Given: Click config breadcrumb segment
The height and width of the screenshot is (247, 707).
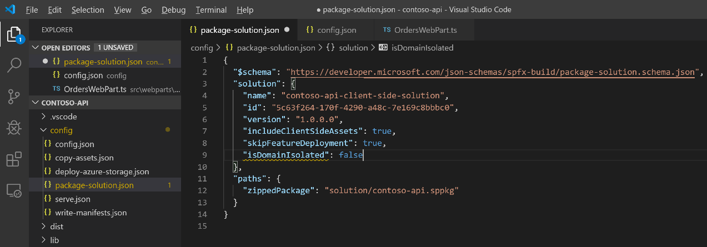Looking at the screenshot, I should click(x=202, y=48).
